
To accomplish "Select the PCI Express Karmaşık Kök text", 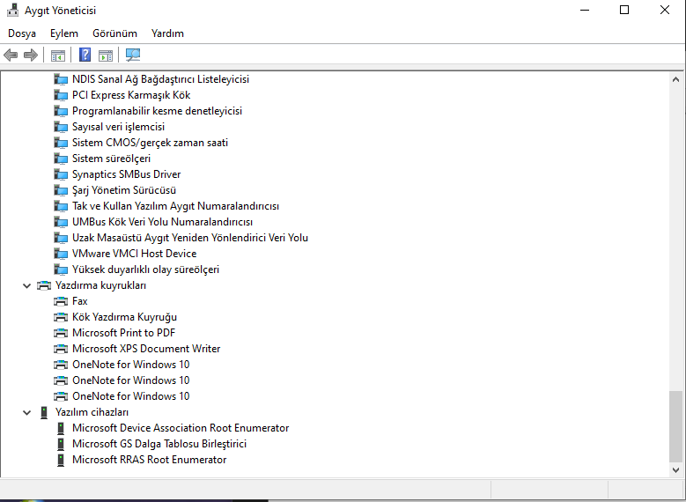I will [x=131, y=95].
